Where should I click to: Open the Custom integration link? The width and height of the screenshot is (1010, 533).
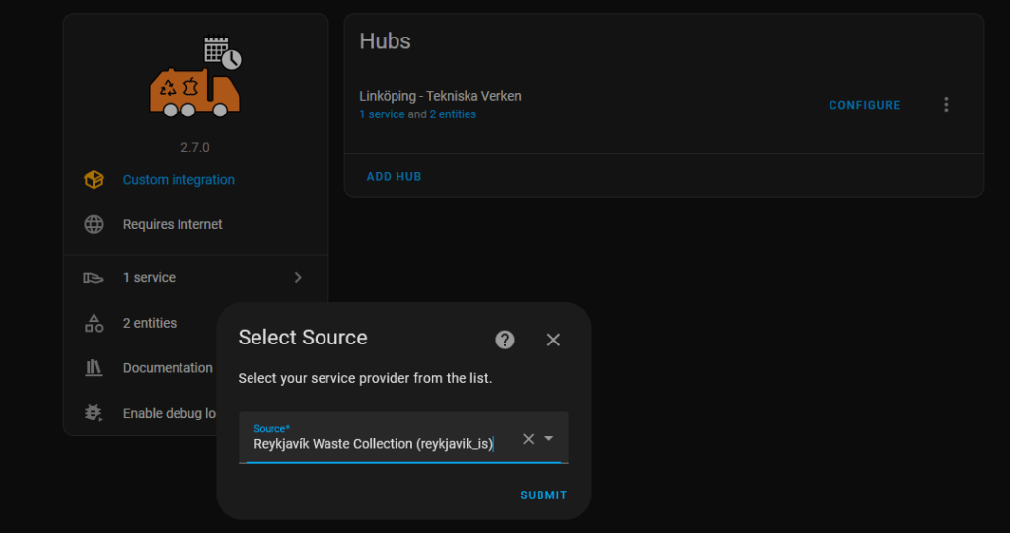point(179,180)
